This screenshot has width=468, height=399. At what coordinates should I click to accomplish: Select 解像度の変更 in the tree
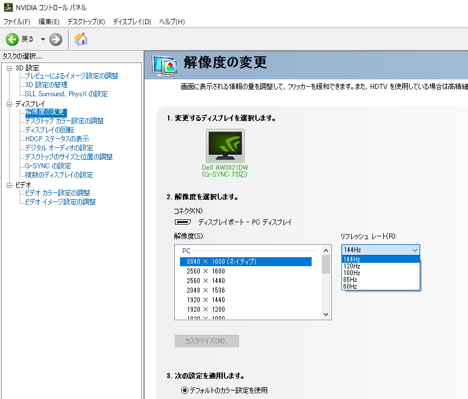point(46,112)
